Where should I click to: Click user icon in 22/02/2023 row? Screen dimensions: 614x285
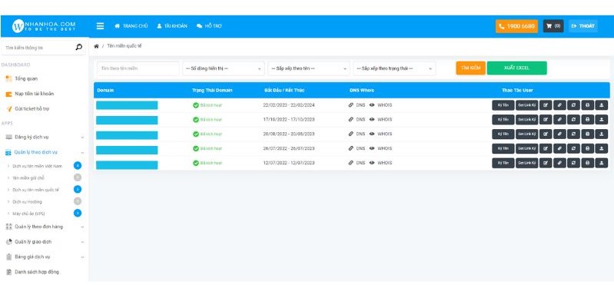coord(602,105)
